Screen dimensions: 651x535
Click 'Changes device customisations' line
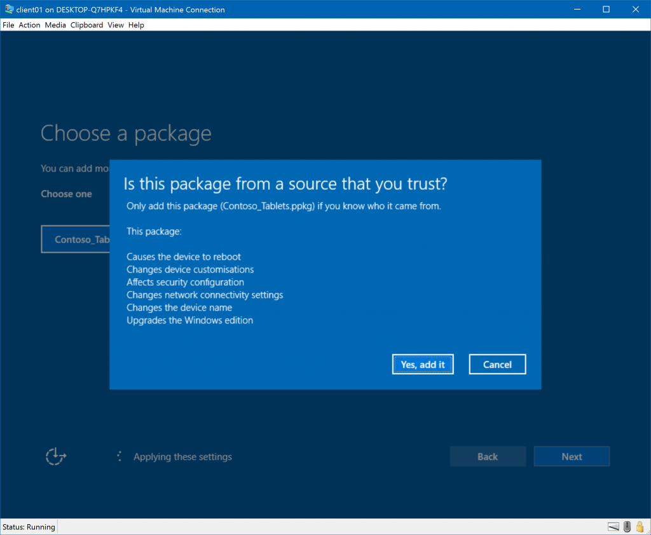tap(190, 269)
